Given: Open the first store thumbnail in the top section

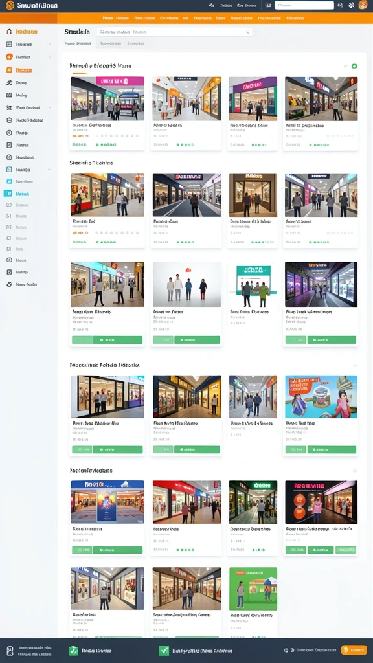Looking at the screenshot, I should coord(107,98).
